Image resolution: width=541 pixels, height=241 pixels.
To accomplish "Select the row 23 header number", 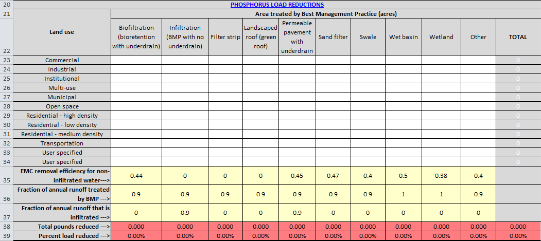I will coord(6,60).
